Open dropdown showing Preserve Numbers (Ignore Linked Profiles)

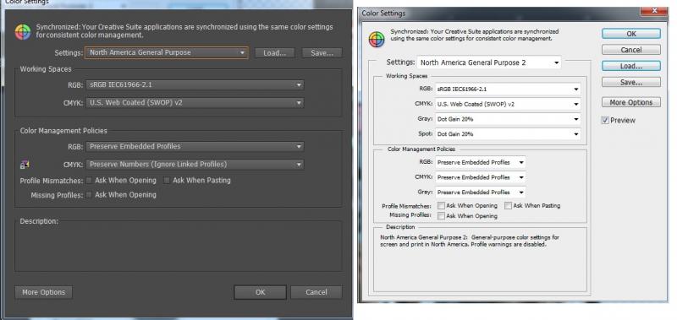click(195, 165)
